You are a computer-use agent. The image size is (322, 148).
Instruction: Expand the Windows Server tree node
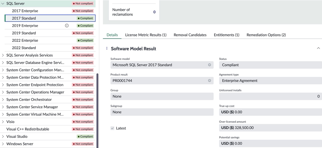click(3, 144)
